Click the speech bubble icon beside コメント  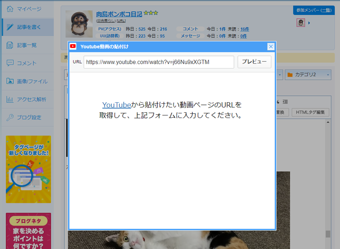tap(10, 63)
